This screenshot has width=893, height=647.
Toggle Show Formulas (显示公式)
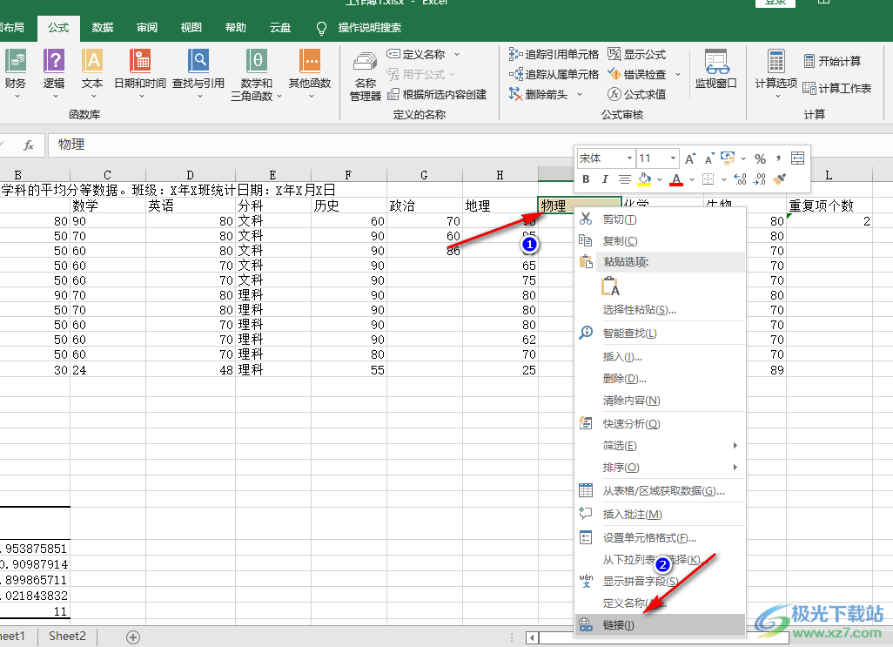point(637,54)
